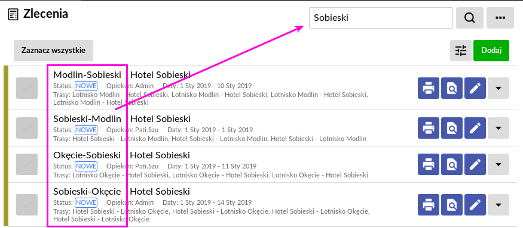The height and width of the screenshot is (228, 523).
Task: Edit the Sobieski-Okęcie order
Action: (x=475, y=205)
